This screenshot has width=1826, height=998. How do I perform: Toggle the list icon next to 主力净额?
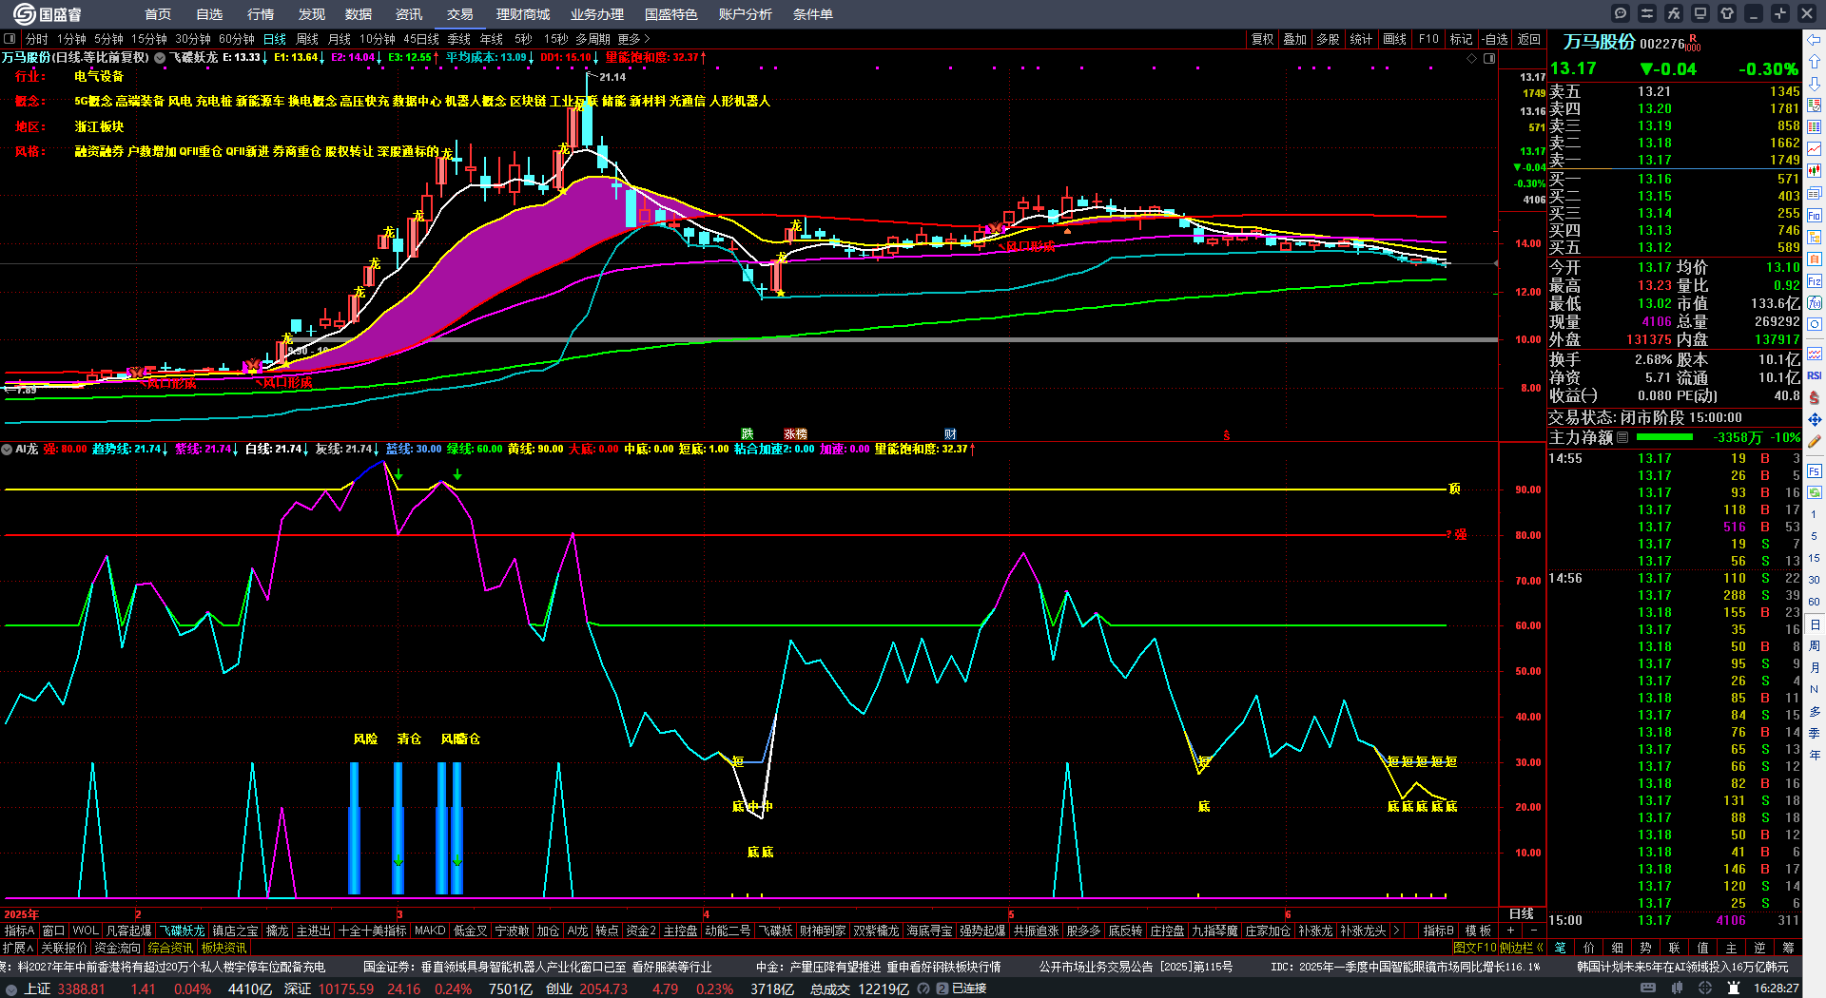[1622, 437]
